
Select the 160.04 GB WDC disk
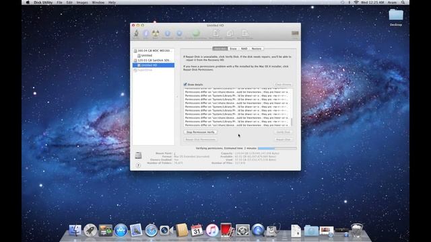(154, 51)
